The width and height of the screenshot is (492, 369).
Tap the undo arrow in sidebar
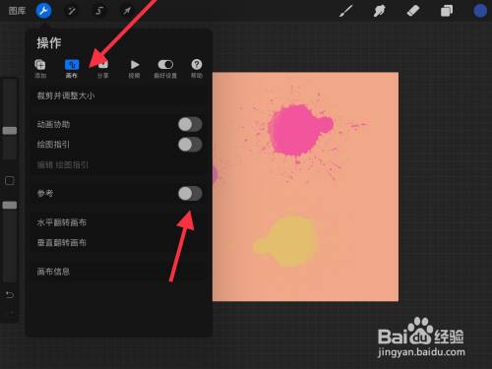click(x=10, y=295)
